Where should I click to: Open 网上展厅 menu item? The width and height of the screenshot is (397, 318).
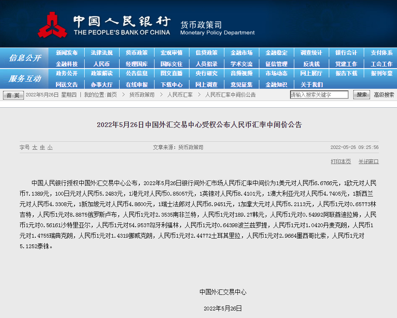point(311,73)
